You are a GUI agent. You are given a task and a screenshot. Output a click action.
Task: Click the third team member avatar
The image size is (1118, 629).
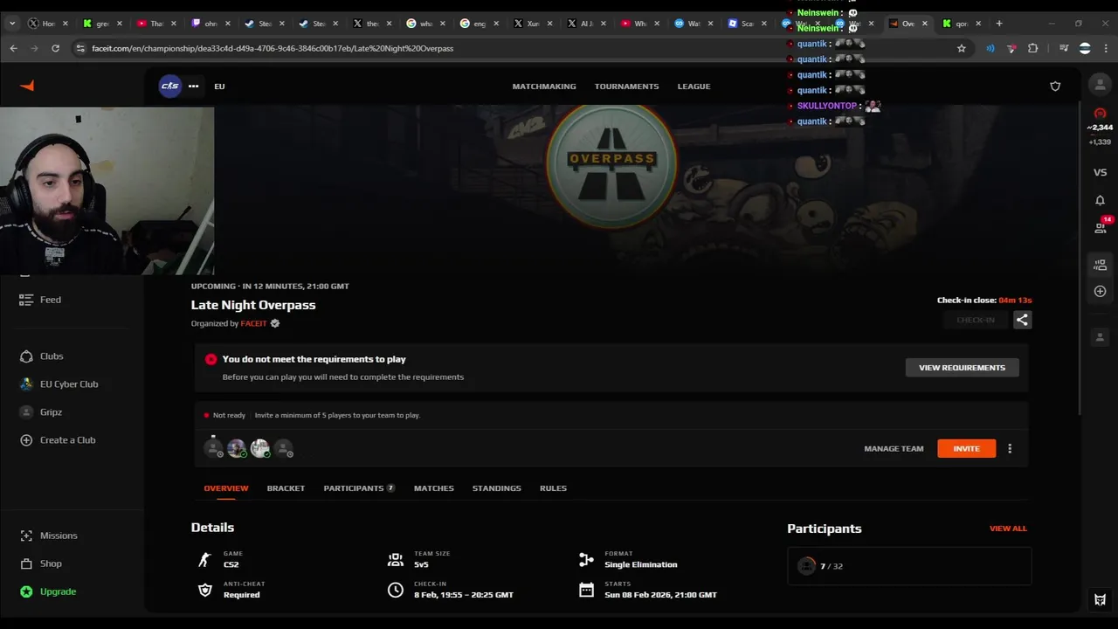tap(260, 448)
